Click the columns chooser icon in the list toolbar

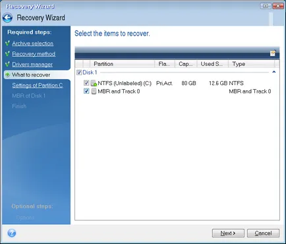[273, 53]
